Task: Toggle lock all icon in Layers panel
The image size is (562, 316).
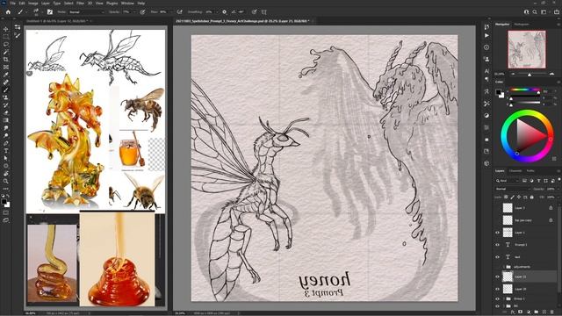Action: coord(531,197)
